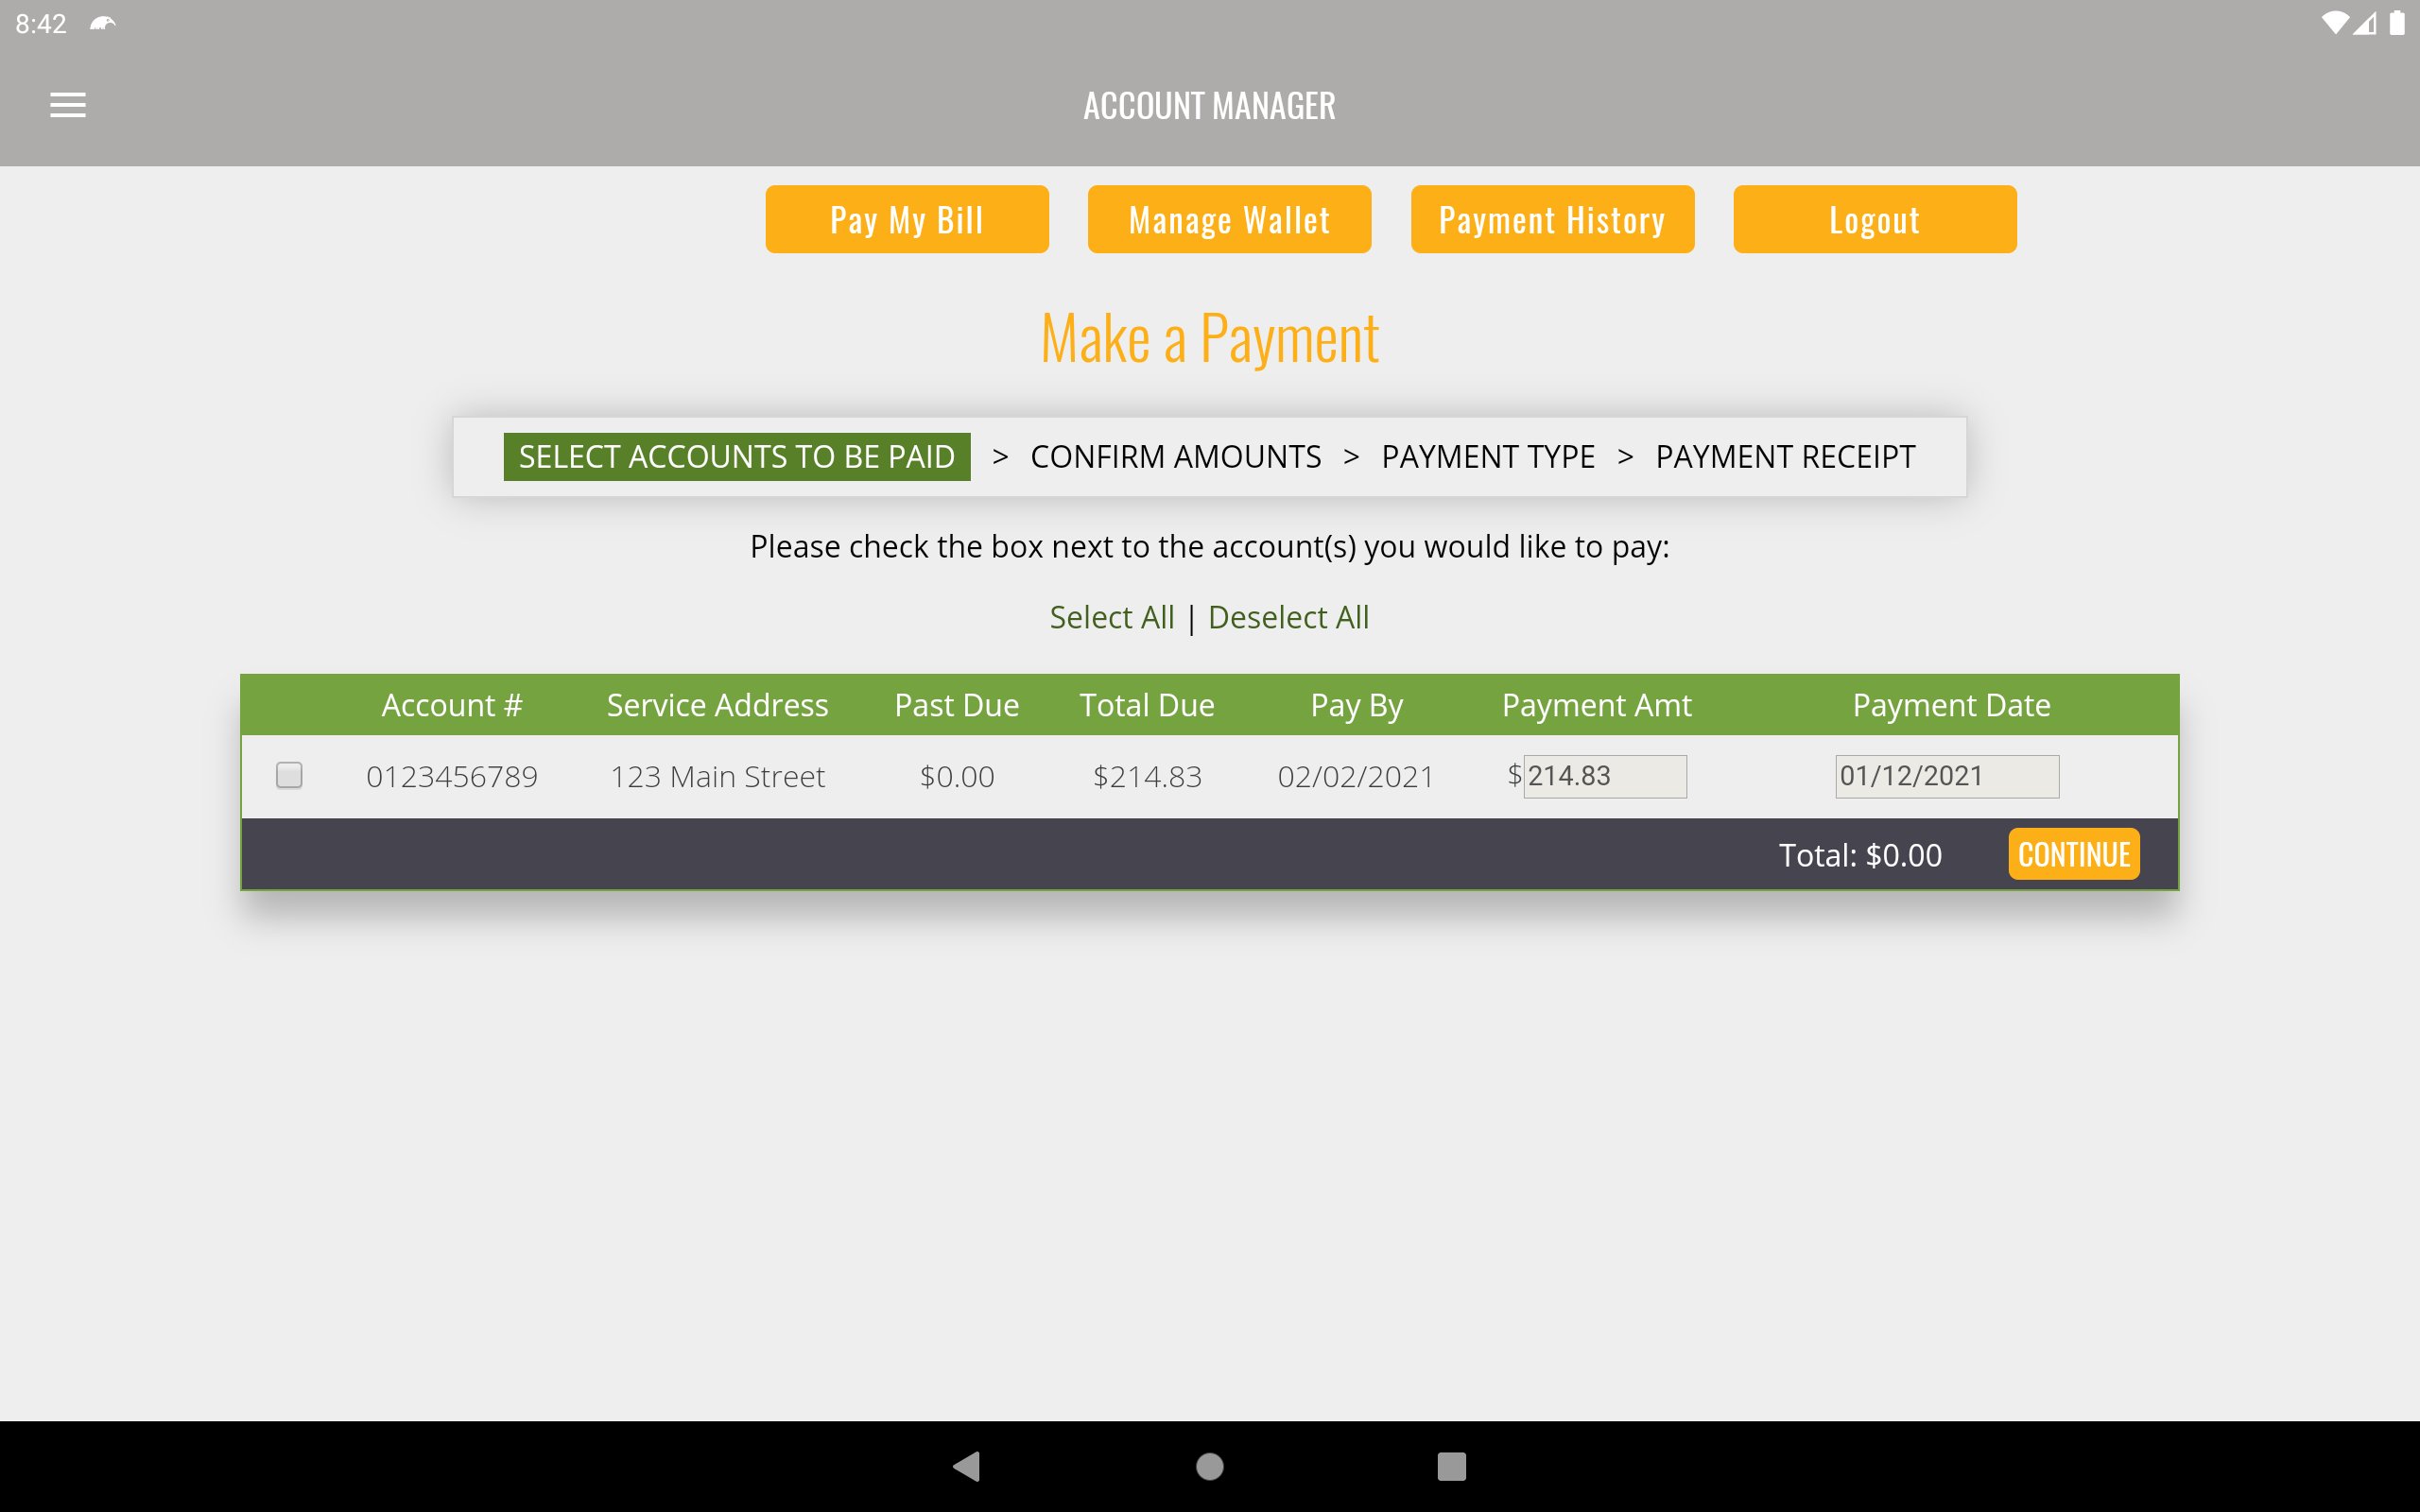
Task: Select the Payment Receipt step
Action: (1785, 457)
